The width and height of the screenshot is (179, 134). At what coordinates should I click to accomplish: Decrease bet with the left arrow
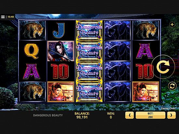(x=130, y=115)
